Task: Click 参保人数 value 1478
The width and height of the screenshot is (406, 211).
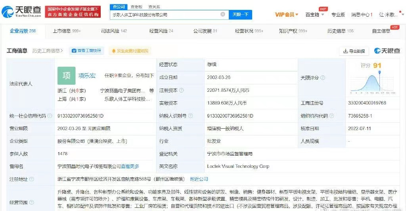Action: tap(62, 154)
